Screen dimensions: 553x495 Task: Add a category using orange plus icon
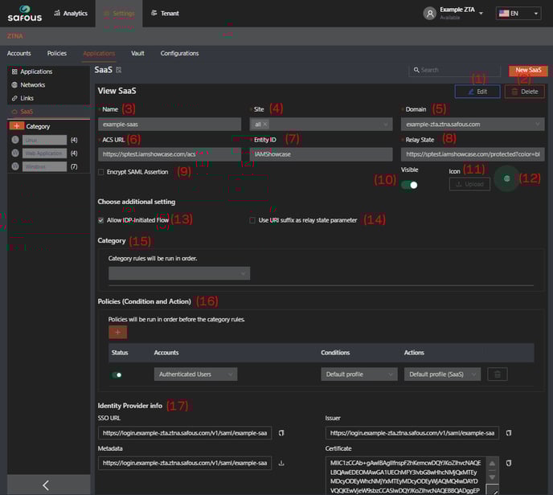(16, 126)
